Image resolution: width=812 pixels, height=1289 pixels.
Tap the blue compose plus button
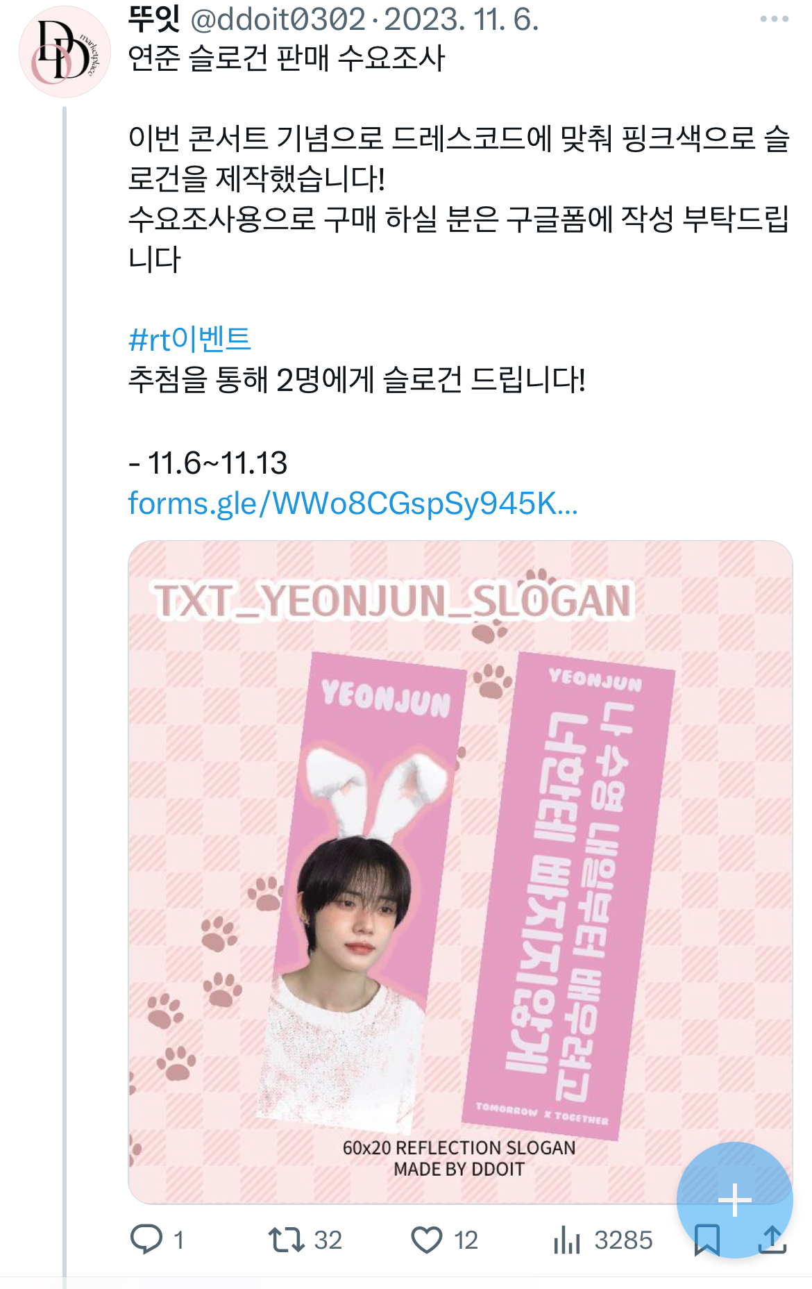point(734,1200)
